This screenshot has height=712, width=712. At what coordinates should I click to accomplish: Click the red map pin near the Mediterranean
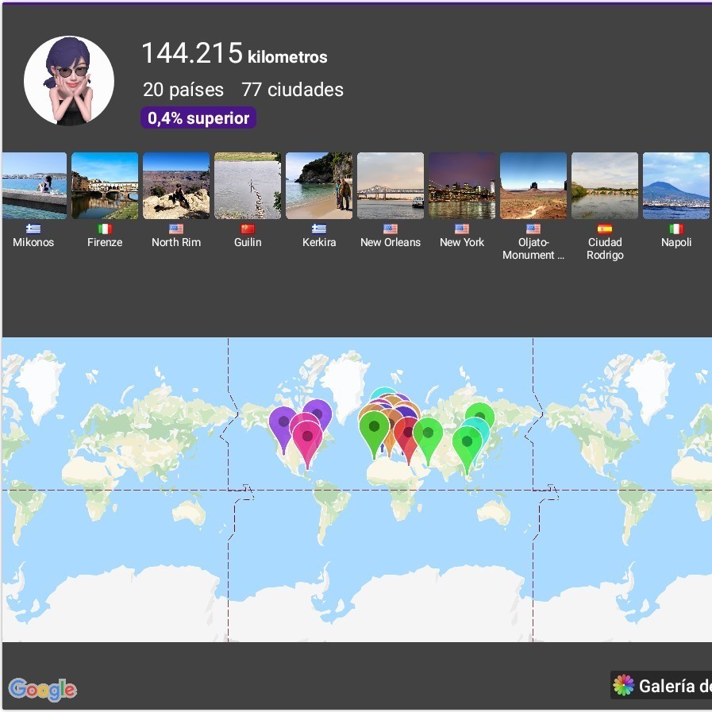[x=409, y=436]
